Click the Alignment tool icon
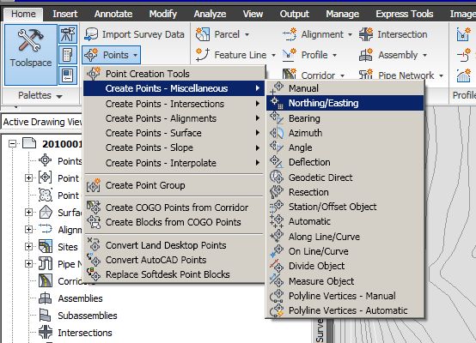476x343 pixels. click(x=290, y=34)
